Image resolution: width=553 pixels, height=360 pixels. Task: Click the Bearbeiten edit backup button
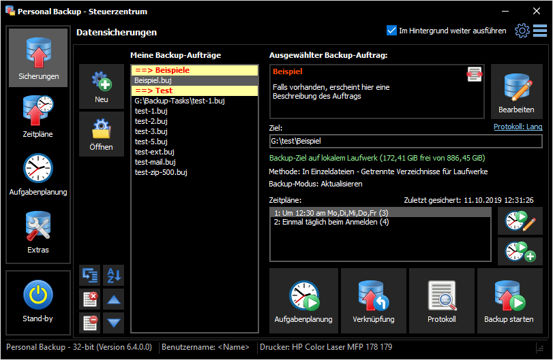click(x=517, y=91)
